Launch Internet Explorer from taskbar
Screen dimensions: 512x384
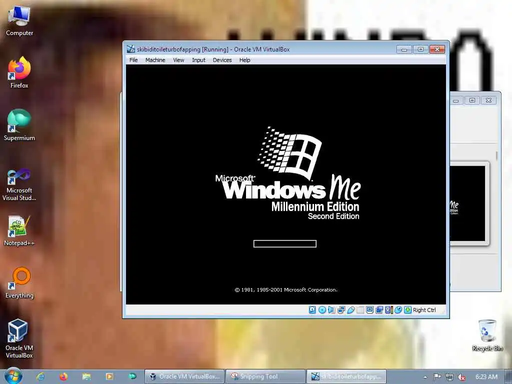point(40,376)
